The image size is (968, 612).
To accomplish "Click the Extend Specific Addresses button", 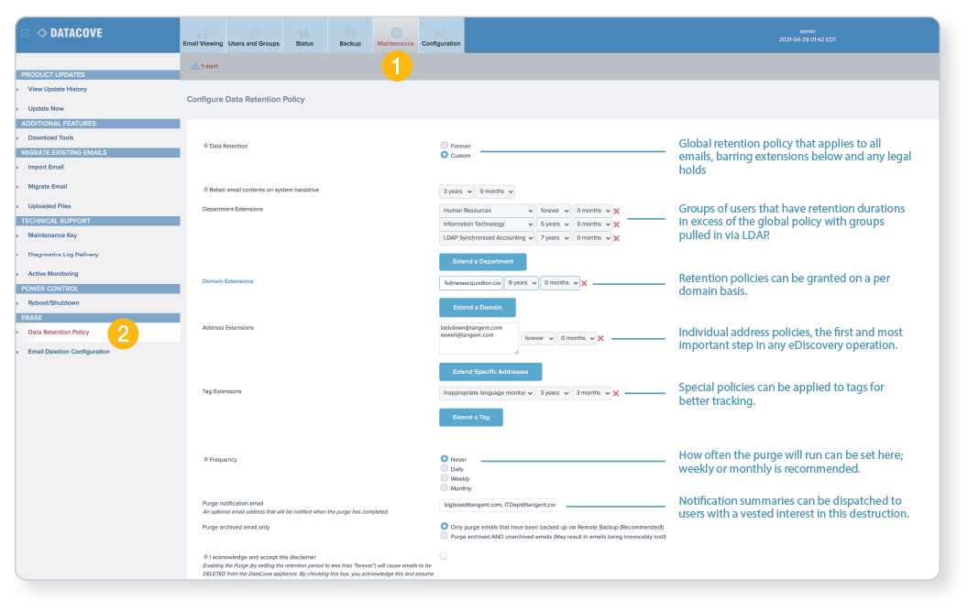I will [490, 371].
